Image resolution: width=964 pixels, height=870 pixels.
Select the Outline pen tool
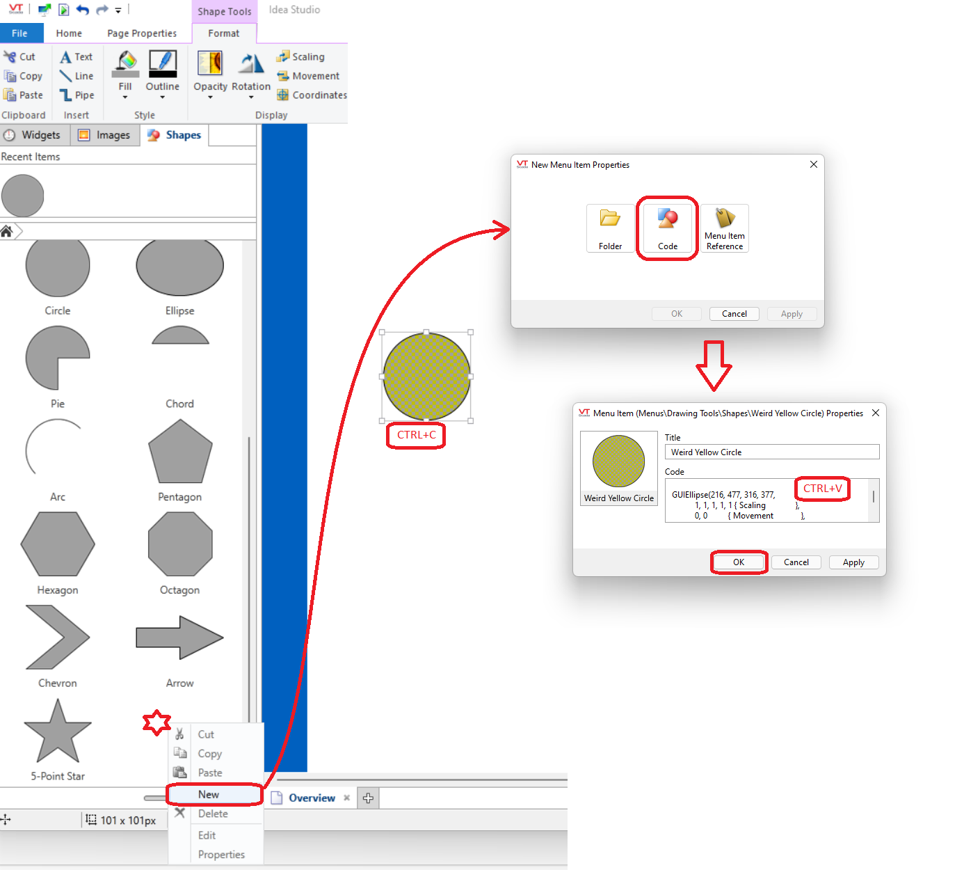click(162, 64)
